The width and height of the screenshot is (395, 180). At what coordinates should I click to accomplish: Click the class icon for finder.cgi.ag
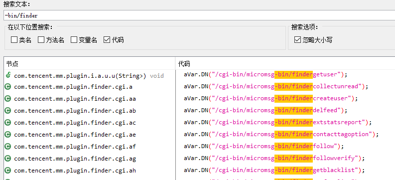click(x=8, y=159)
